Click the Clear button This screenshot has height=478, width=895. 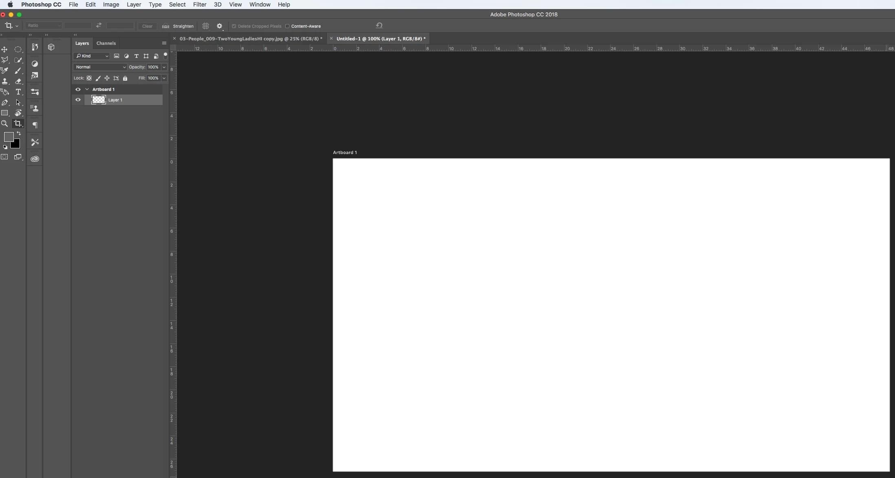[x=147, y=26]
